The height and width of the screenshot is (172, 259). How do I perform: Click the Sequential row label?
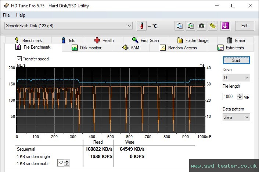(26, 149)
